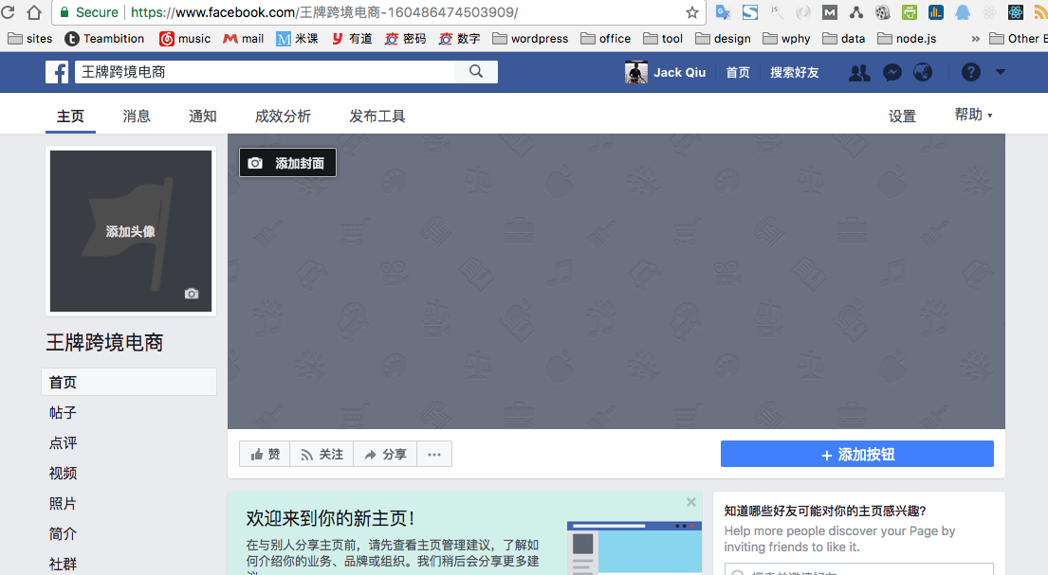Viewport: 1048px width, 575px height.
Task: Open 数字 bookmark
Action: click(459, 39)
